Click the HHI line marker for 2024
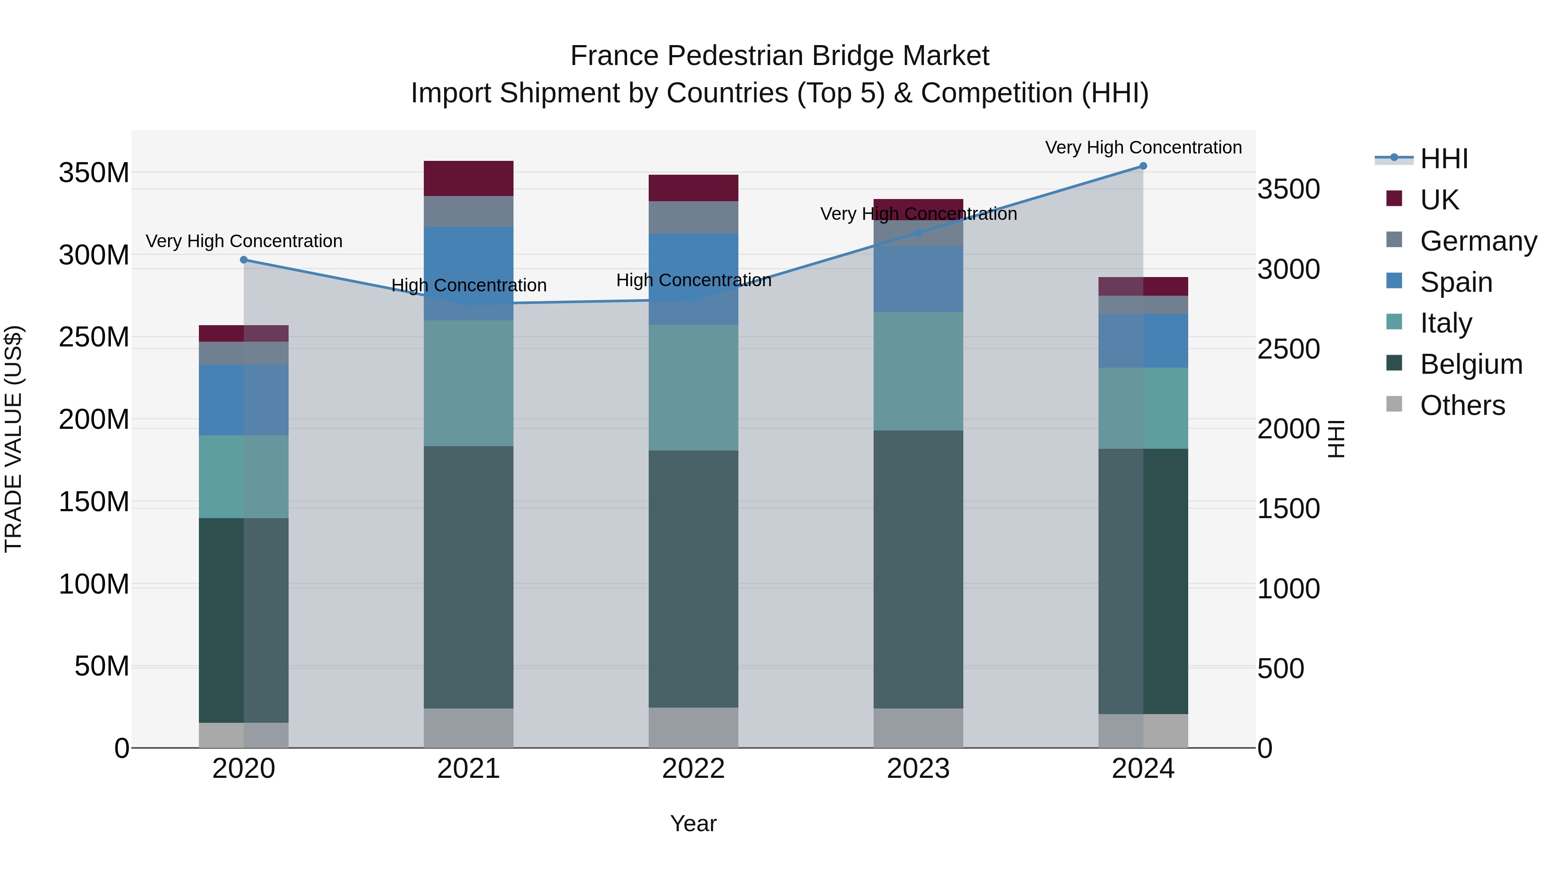This screenshot has width=1560, height=878. pos(1144,166)
